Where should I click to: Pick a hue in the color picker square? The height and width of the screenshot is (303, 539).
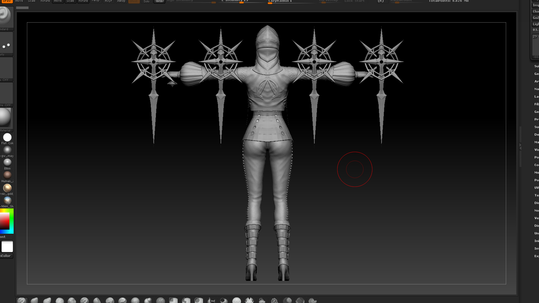(x=7, y=221)
